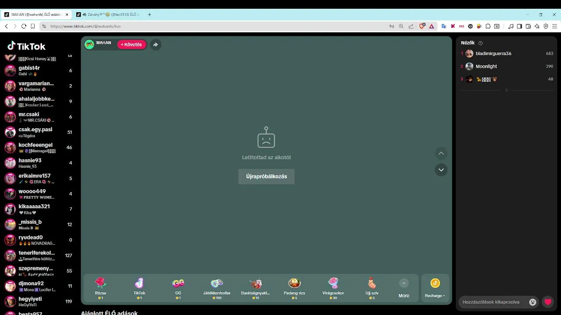561x315 pixels.
Task: Toggle the browser sidebar panel icon
Action: click(519, 26)
